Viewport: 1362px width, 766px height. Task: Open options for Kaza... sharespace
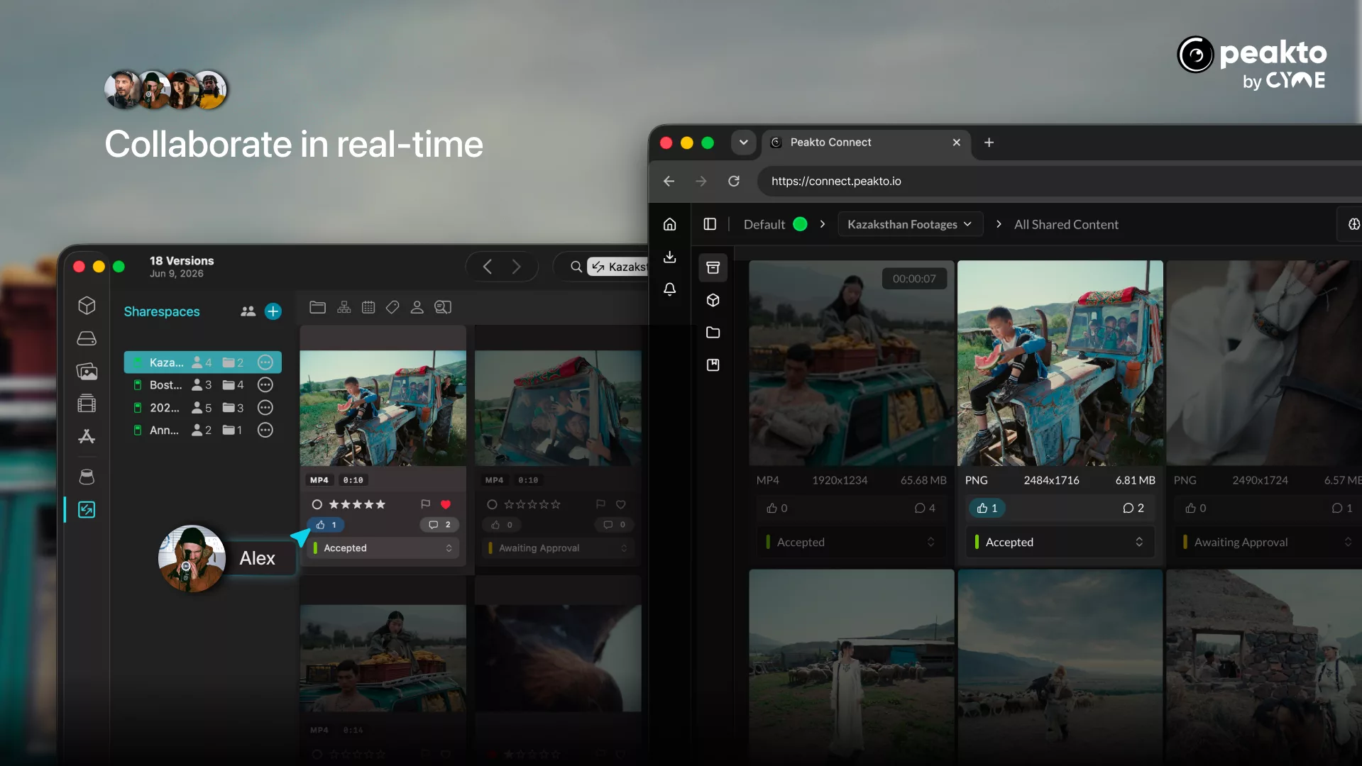265,362
